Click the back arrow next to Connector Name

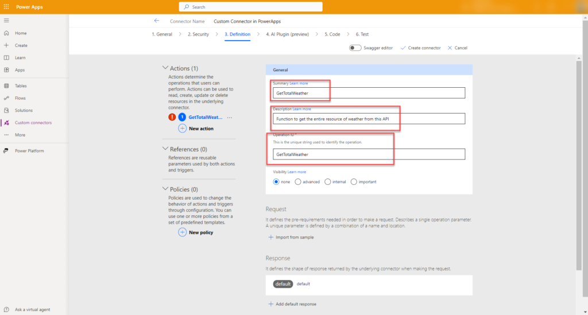[x=157, y=21]
